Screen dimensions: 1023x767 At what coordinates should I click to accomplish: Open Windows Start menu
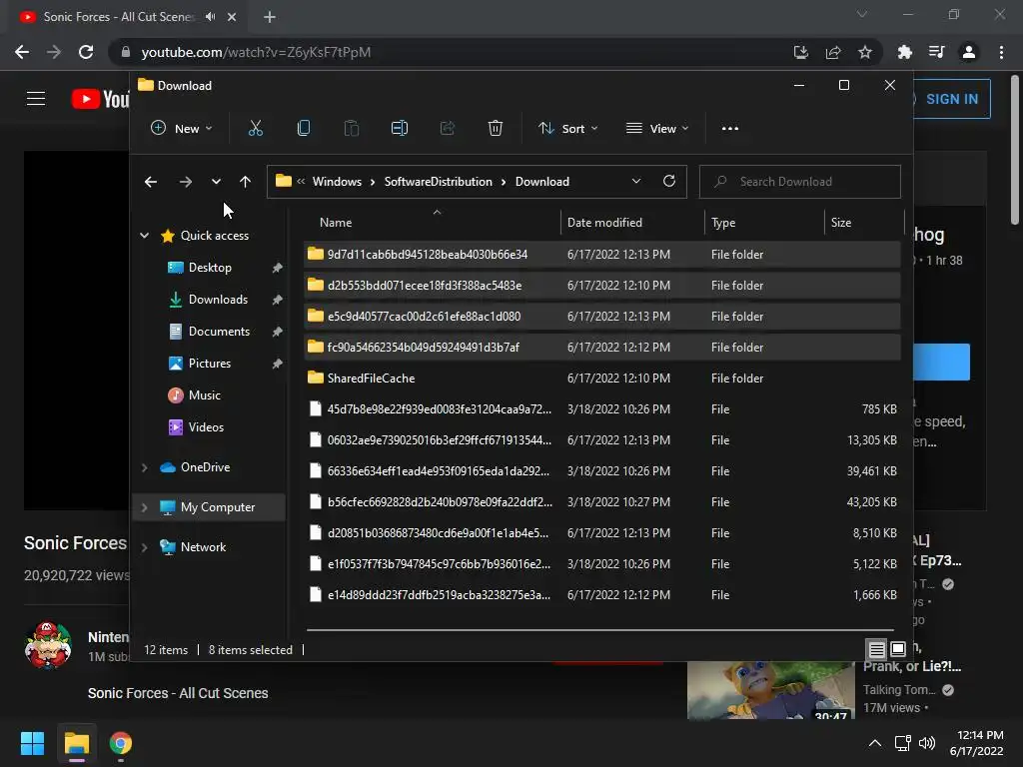32,743
